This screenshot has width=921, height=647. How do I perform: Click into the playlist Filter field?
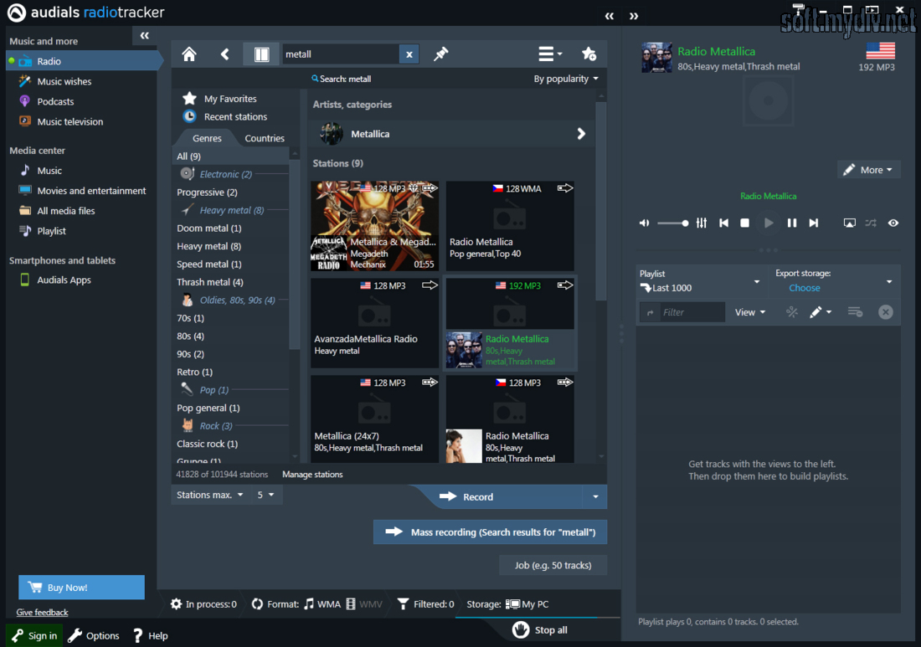pos(692,312)
